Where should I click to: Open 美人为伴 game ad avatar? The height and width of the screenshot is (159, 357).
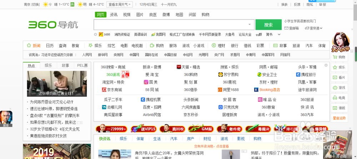(341, 42)
